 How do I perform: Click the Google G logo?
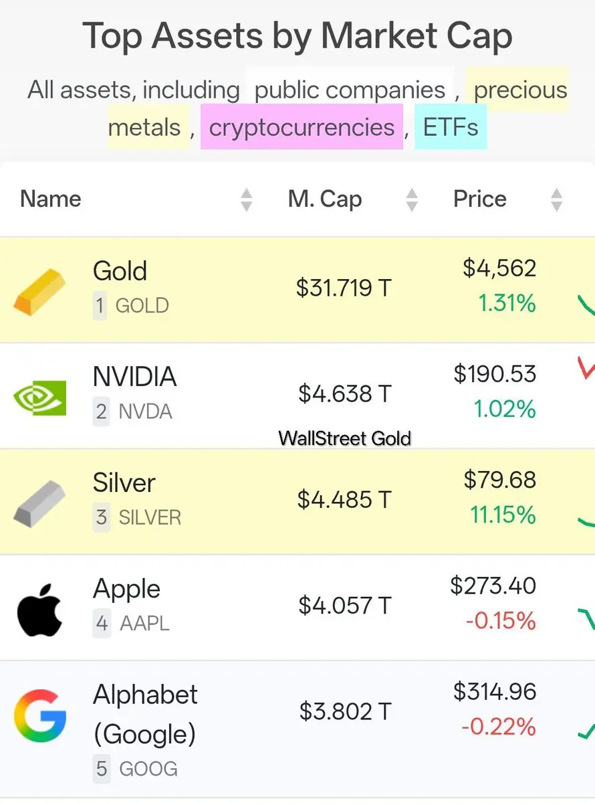(40, 715)
